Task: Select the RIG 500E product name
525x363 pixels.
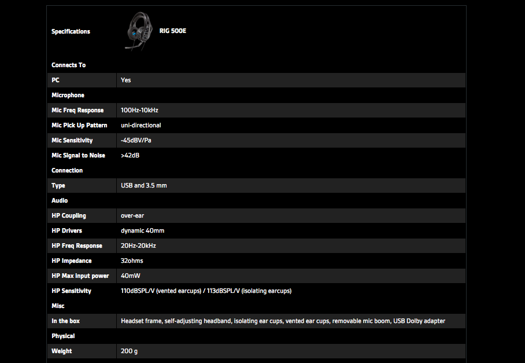Action: click(x=173, y=31)
